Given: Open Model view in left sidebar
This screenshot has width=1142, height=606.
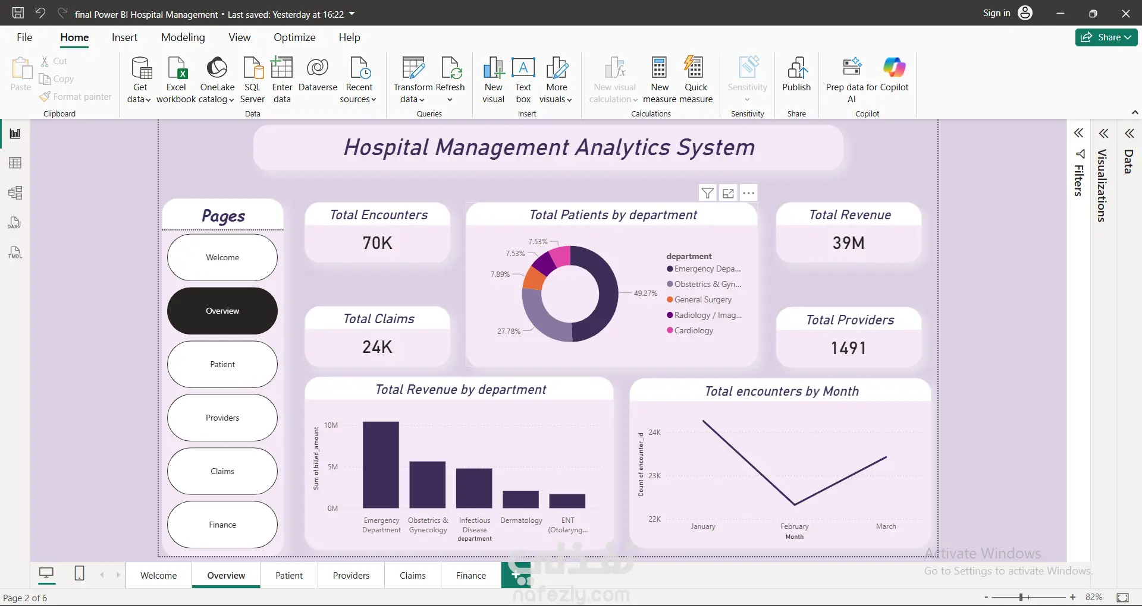Looking at the screenshot, I should pyautogui.click(x=15, y=192).
